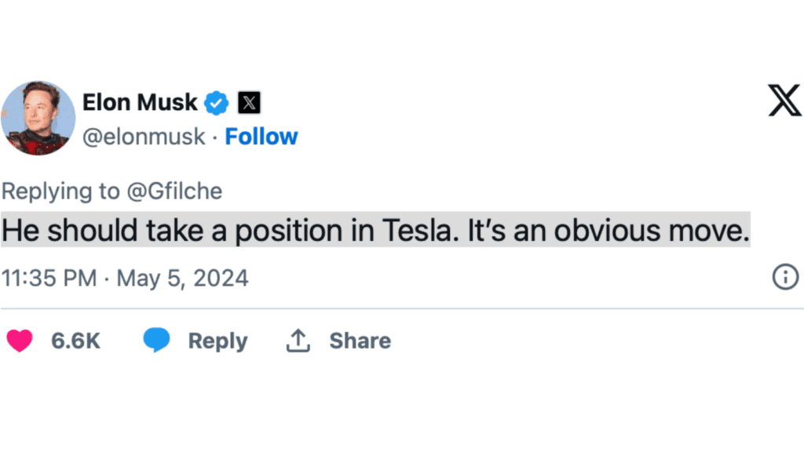The width and height of the screenshot is (804, 452).
Task: Click the blue verified checkmark badge
Action: click(217, 102)
